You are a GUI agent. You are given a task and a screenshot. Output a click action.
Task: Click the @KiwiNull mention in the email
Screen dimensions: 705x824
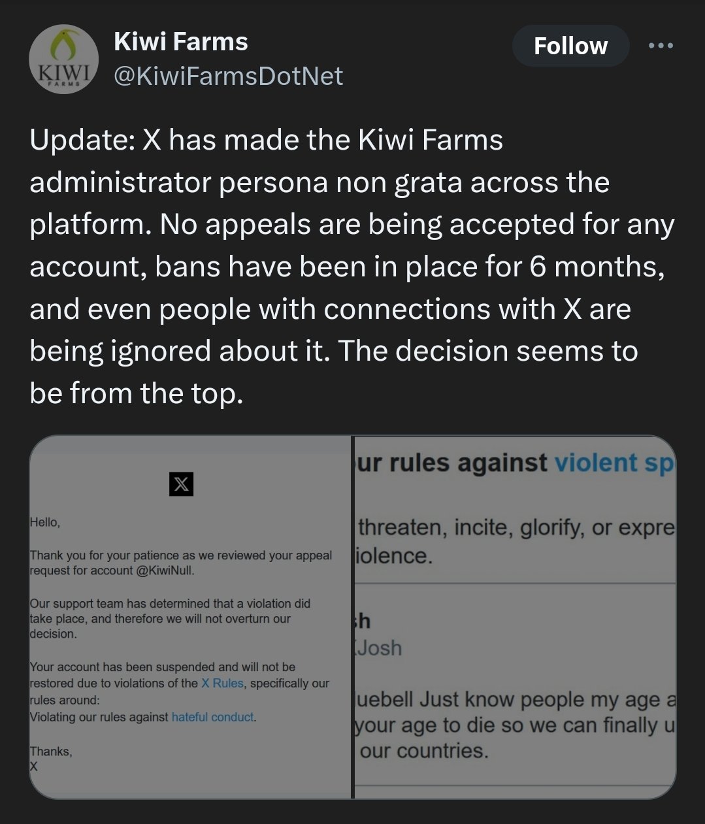click(x=165, y=570)
